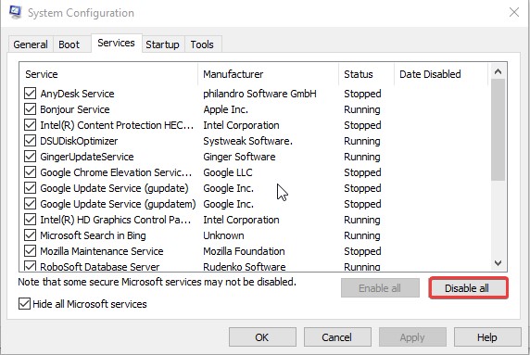Click Running status of Microsoft Search in Bing
This screenshot has height=355, width=530.
[362, 235]
